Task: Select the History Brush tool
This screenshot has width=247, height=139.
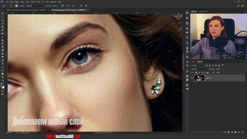Action: pos(3,44)
